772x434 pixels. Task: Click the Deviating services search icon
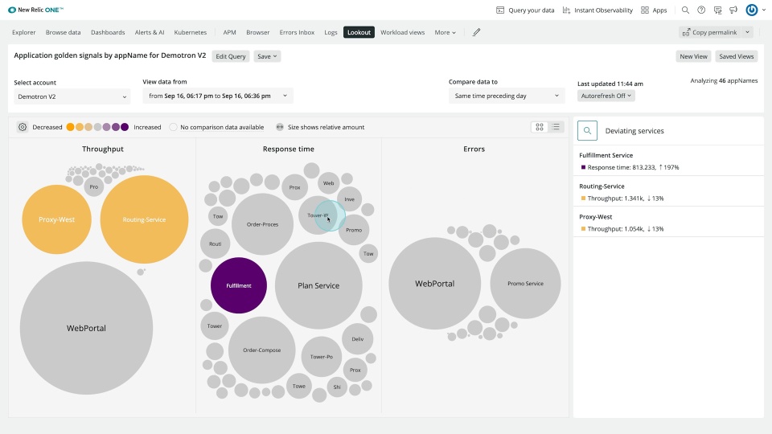(x=587, y=131)
